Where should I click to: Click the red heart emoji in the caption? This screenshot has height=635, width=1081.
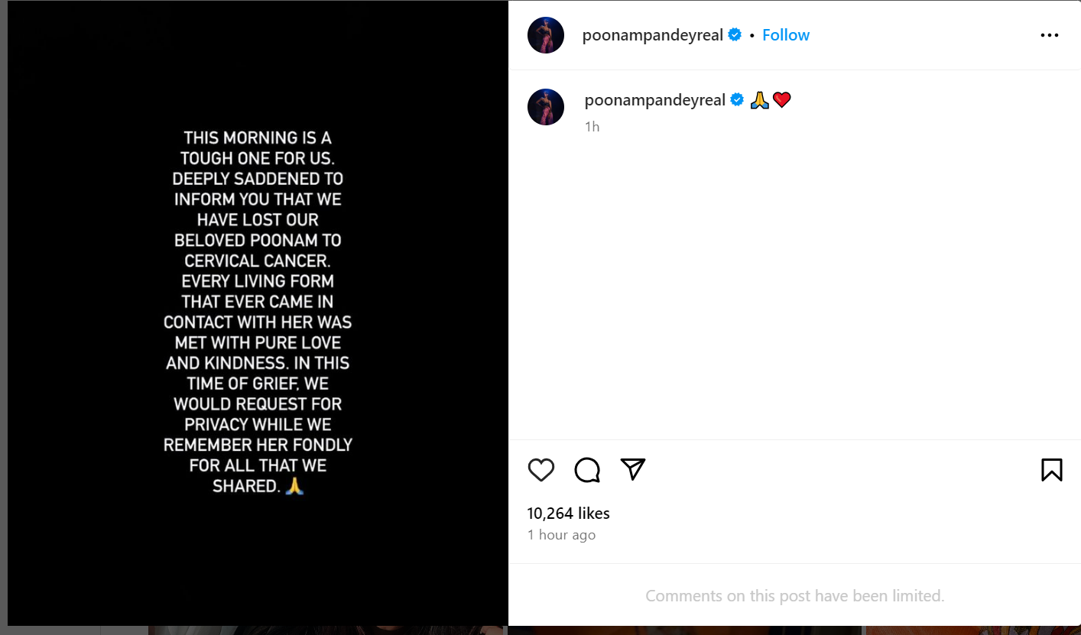781,100
